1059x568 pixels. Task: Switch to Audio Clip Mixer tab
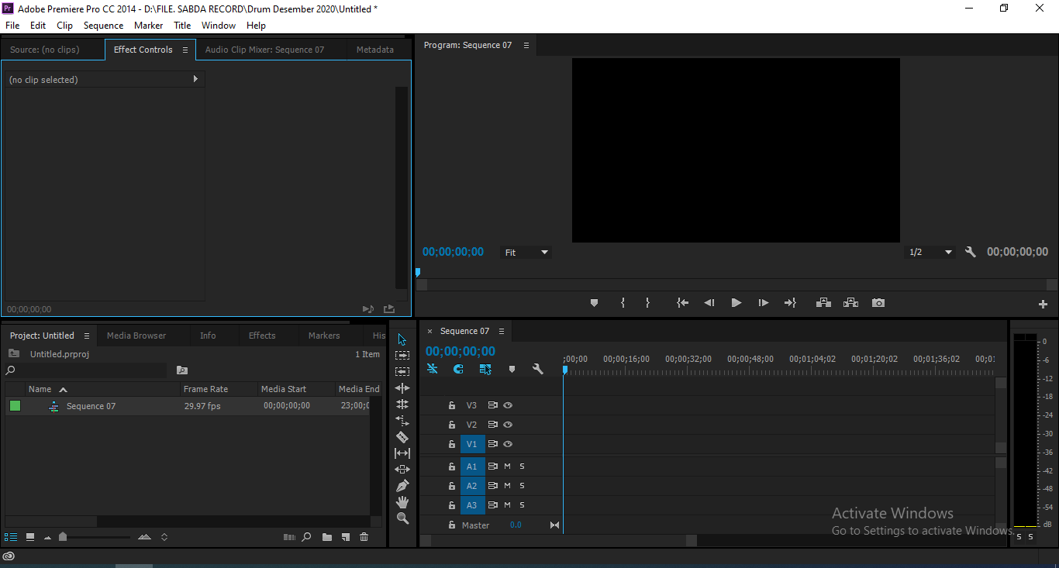click(264, 50)
